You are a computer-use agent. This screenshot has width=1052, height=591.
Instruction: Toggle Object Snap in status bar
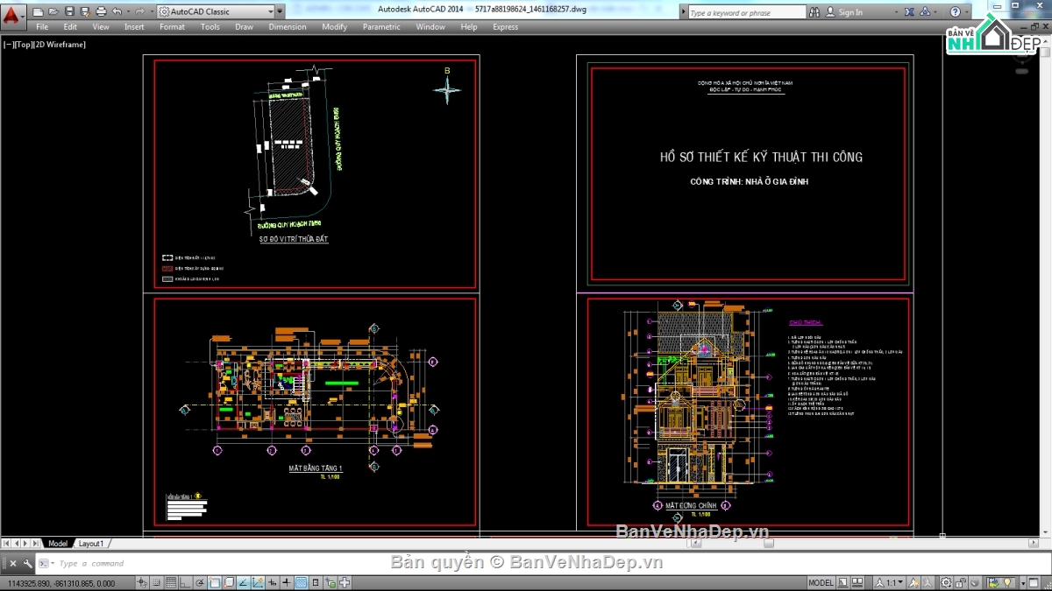click(215, 583)
